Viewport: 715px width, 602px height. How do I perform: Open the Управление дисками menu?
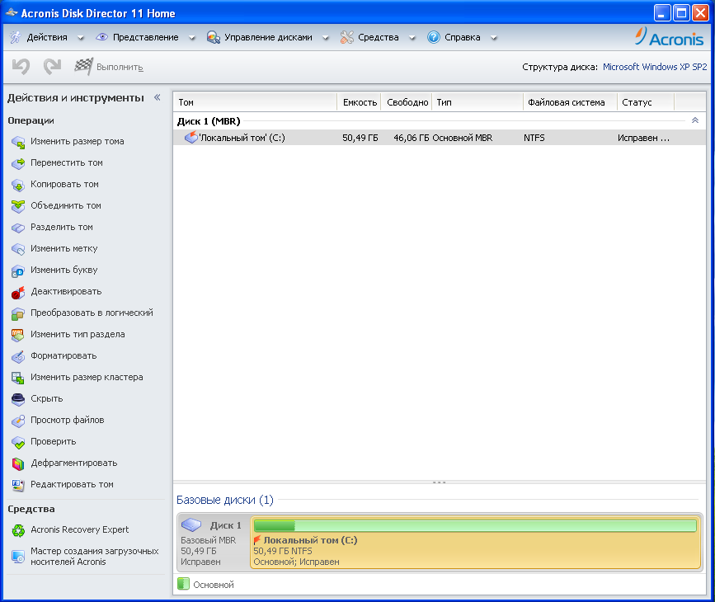click(x=268, y=37)
